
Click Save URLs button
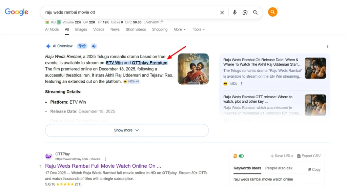282,156
